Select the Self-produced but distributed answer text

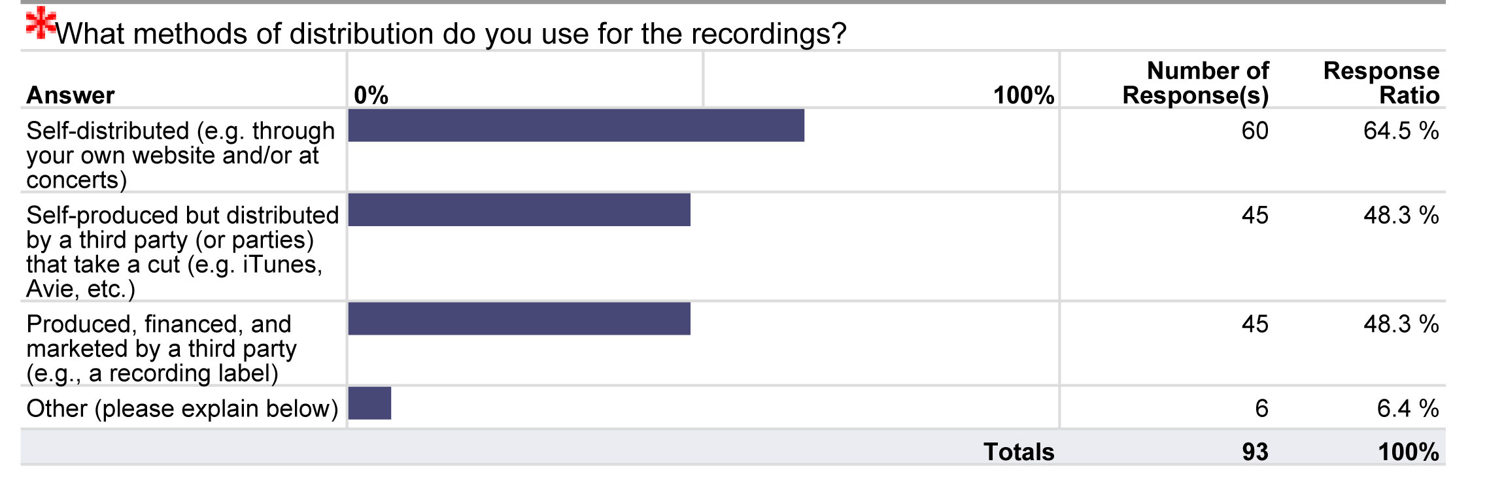(182, 252)
